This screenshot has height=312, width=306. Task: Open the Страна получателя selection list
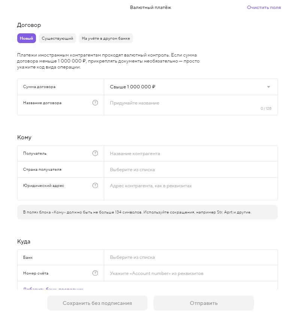[x=190, y=170]
